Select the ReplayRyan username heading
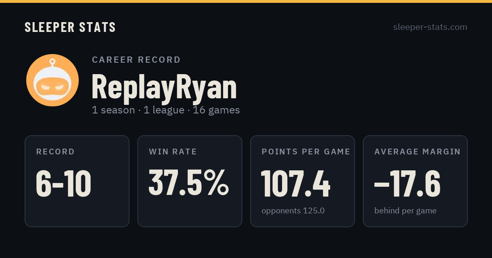 [x=164, y=86]
